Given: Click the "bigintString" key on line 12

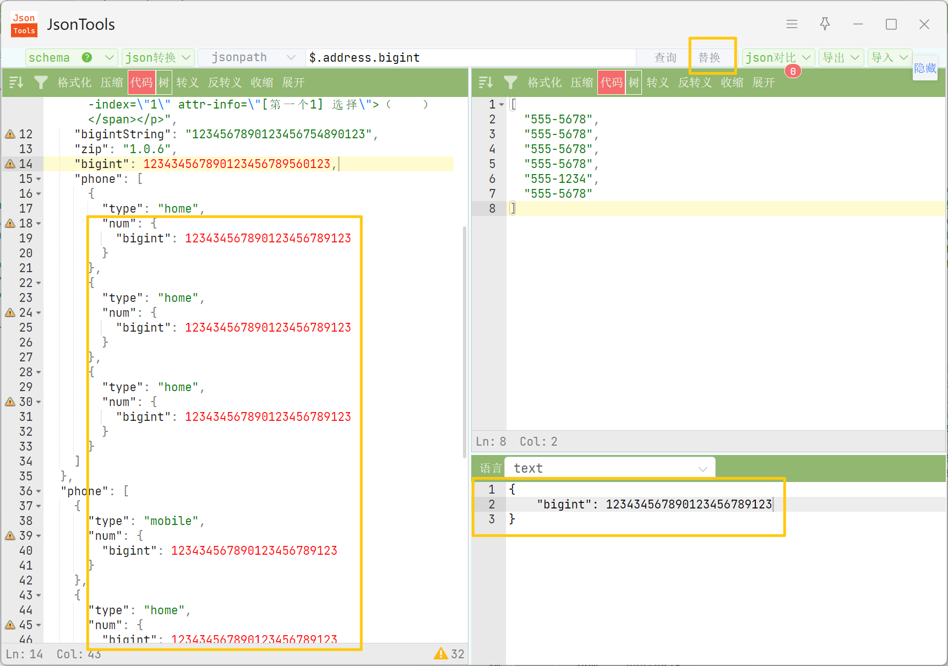Looking at the screenshot, I should 123,134.
